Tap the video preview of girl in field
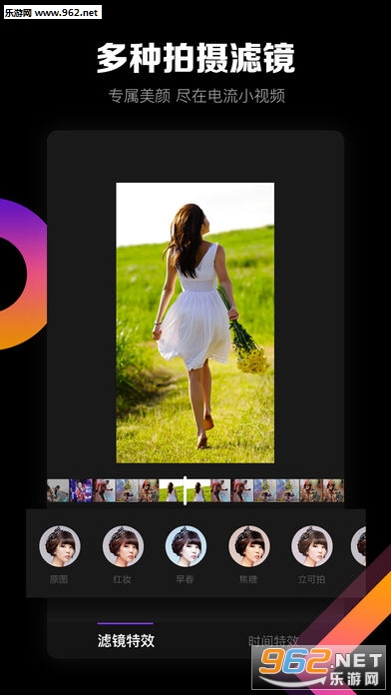 [x=195, y=323]
